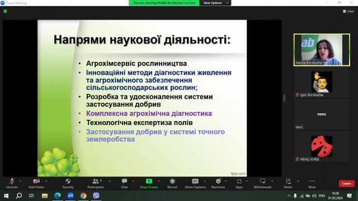This screenshot has width=358, height=201.
Task: Click the green Share Screen button
Action: pos(149,184)
